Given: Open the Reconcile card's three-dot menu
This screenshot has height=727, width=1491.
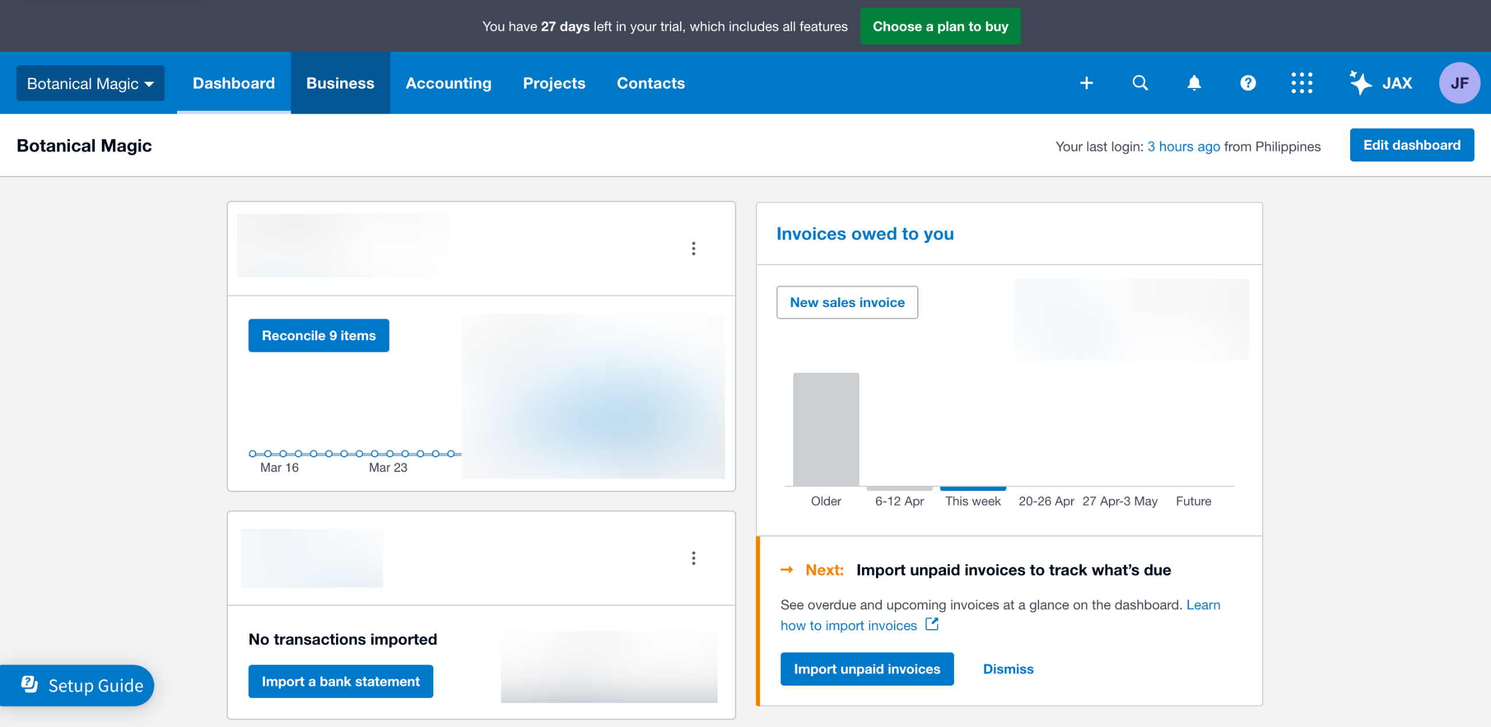Looking at the screenshot, I should 693,249.
